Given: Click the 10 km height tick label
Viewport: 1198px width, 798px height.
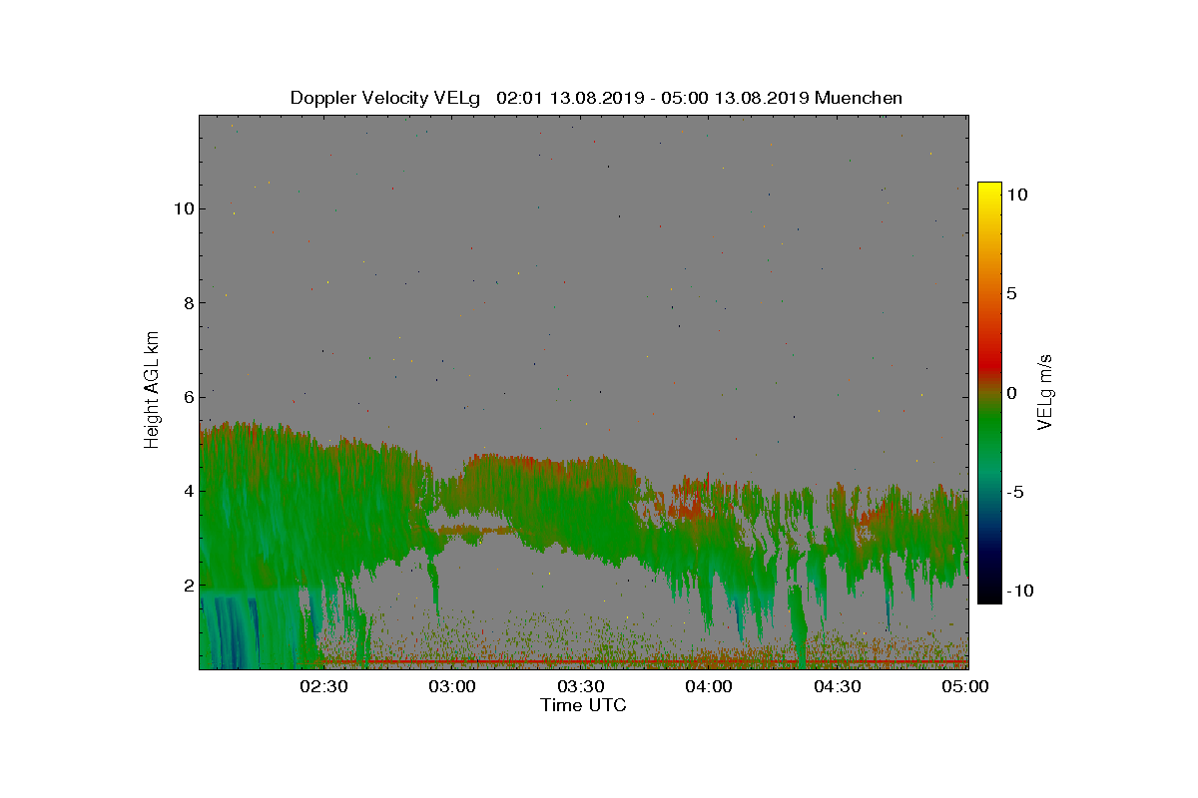Looking at the screenshot, I should (182, 208).
